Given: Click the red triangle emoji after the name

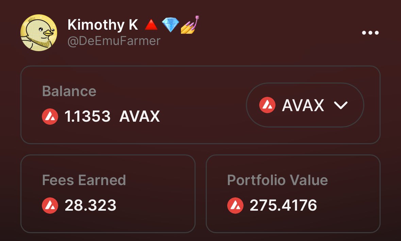Looking at the screenshot, I should pyautogui.click(x=151, y=25).
